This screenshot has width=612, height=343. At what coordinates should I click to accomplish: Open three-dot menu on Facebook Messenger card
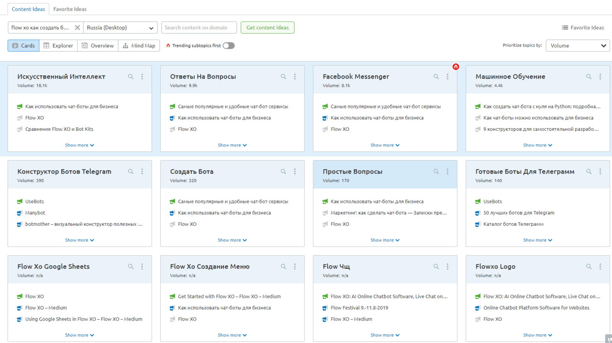(448, 77)
